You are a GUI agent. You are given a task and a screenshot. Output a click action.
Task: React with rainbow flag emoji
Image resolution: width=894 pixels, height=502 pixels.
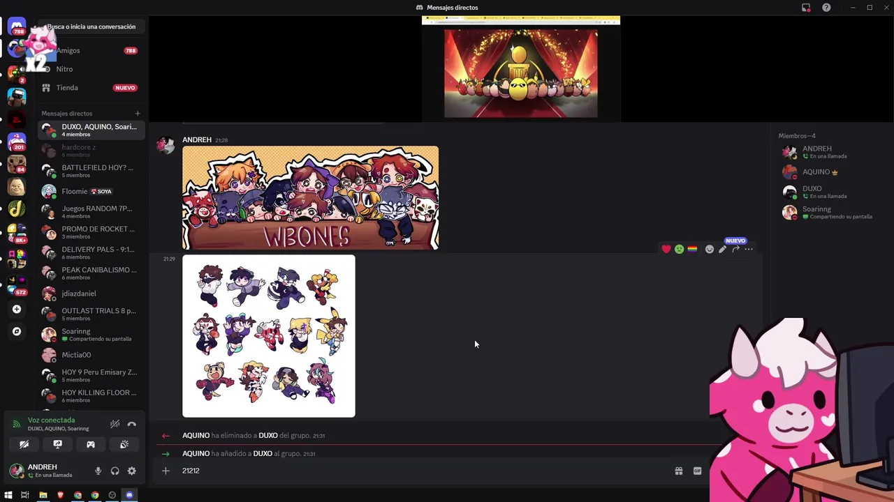pyautogui.click(x=692, y=249)
